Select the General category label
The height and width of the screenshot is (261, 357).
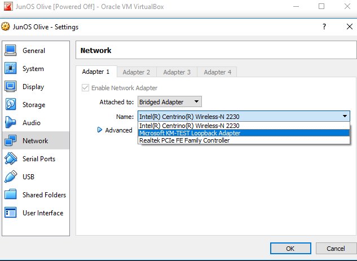pyautogui.click(x=34, y=51)
